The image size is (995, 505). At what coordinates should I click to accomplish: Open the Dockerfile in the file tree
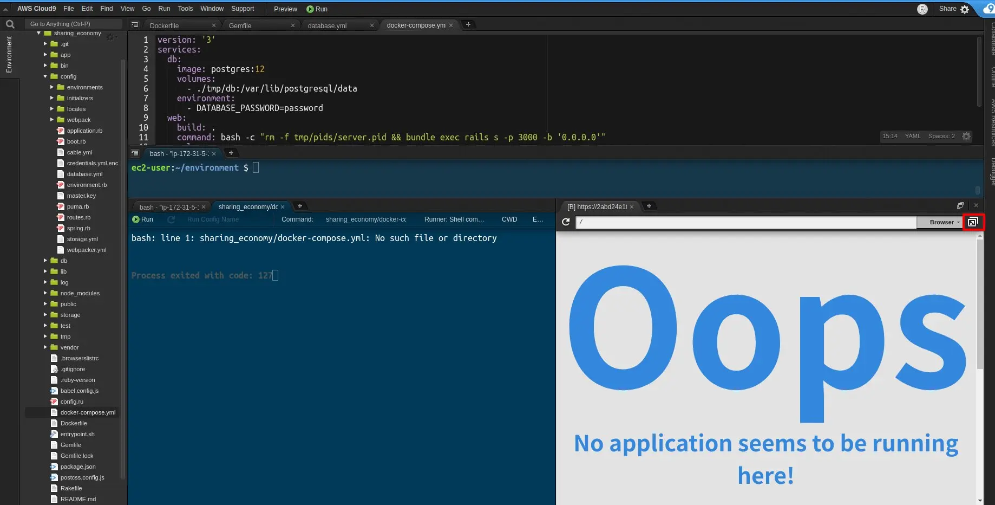click(x=74, y=423)
